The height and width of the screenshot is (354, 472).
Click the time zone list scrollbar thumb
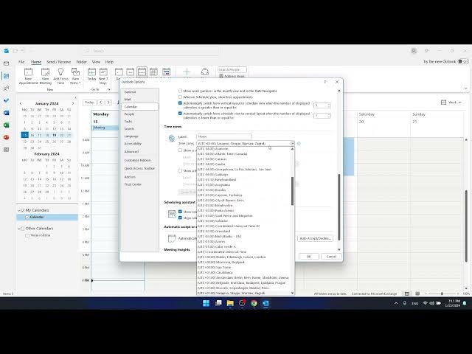pyautogui.click(x=292, y=191)
